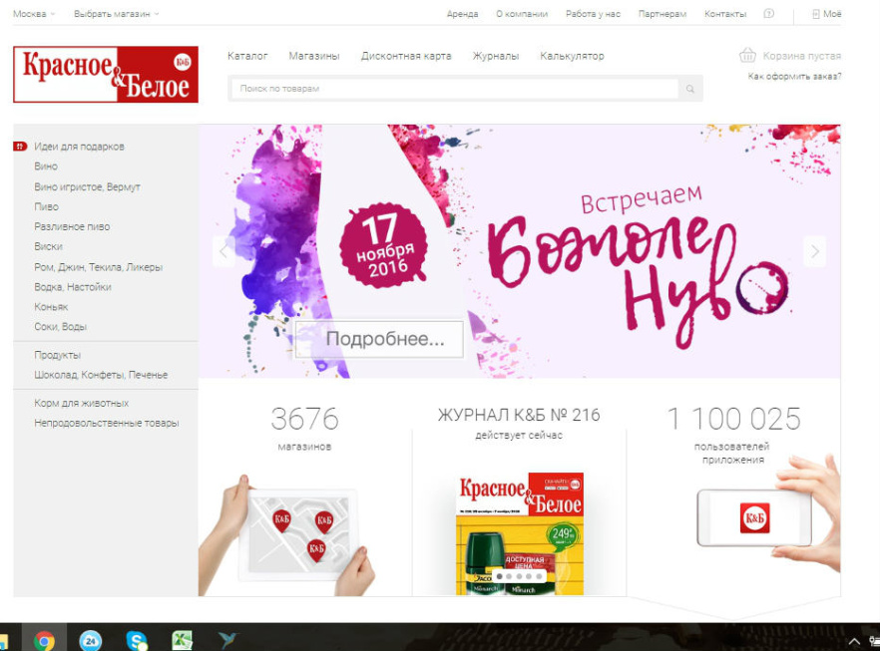The width and height of the screenshot is (880, 651).
Task: Select the third journal carousel dot
Action: (x=519, y=576)
